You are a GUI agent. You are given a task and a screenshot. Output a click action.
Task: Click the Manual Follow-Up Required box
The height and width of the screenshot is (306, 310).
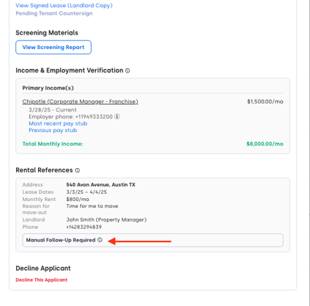pos(153,240)
